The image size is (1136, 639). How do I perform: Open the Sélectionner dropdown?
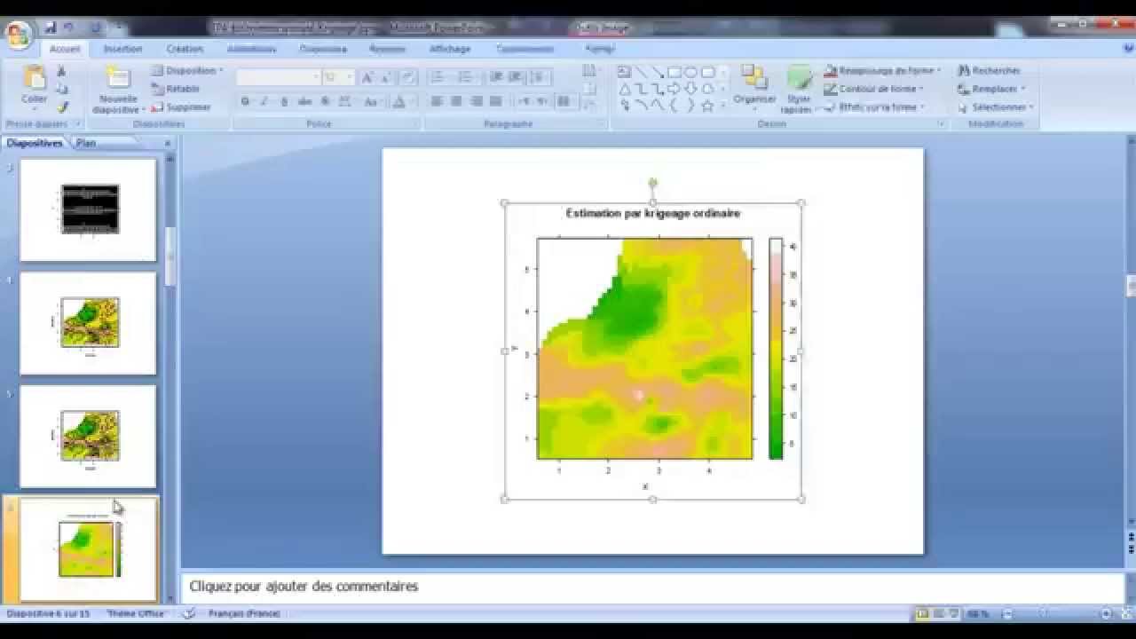995,107
